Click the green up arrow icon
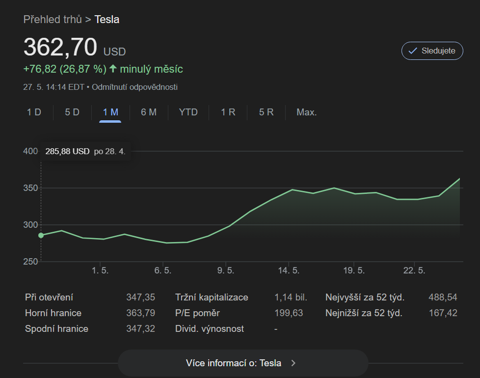The width and height of the screenshot is (480, 378). [113, 69]
